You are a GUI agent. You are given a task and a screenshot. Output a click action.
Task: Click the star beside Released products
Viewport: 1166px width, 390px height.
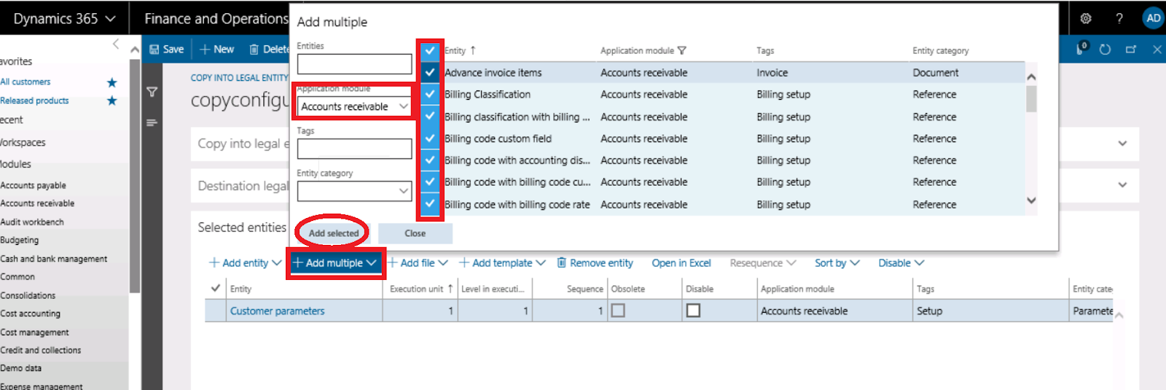pyautogui.click(x=111, y=101)
